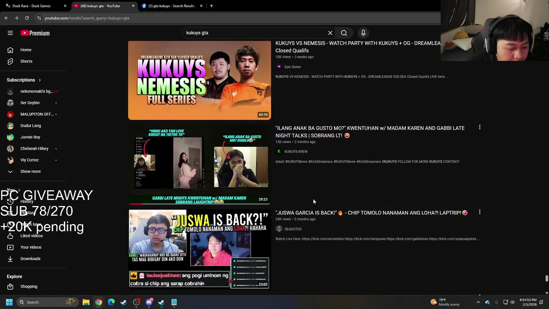Show hidden system tray icons
The width and height of the screenshot is (549, 309).
tap(478, 302)
